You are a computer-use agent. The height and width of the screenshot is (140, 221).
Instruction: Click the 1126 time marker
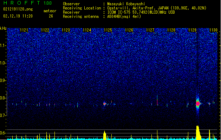(129, 30)
